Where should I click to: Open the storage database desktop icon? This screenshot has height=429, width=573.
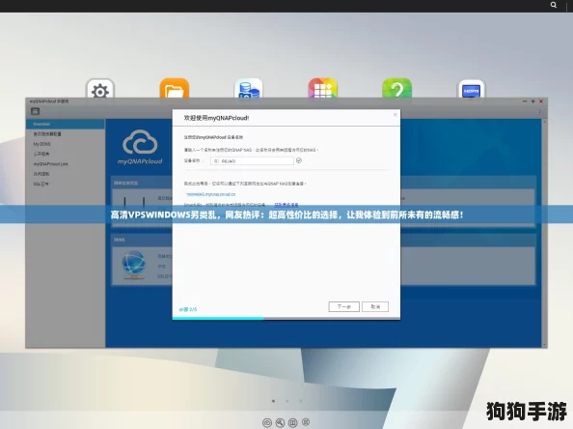click(x=249, y=88)
